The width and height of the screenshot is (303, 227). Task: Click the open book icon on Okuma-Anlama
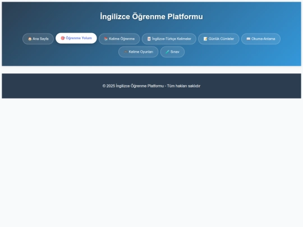249,39
